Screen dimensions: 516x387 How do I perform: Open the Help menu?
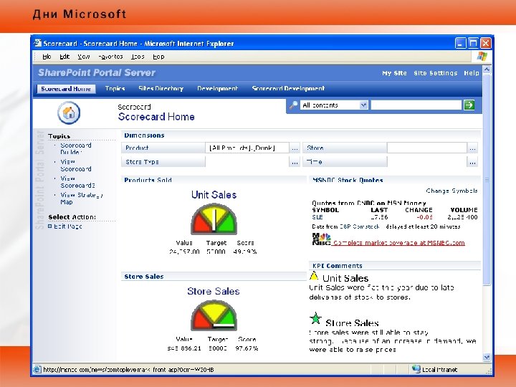tap(158, 57)
